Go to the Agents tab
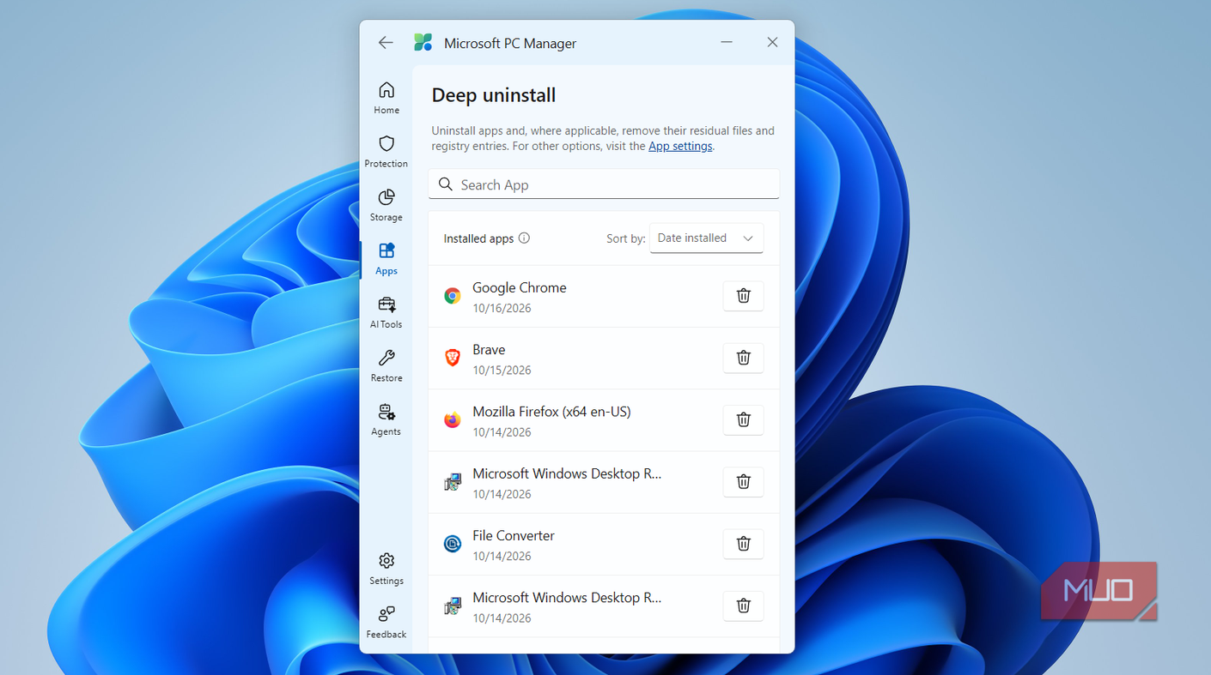This screenshot has height=675, width=1211. pos(386,419)
